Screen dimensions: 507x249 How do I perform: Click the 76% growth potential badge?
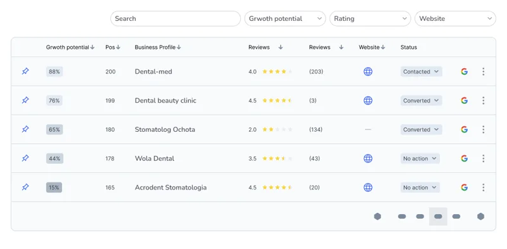point(55,101)
